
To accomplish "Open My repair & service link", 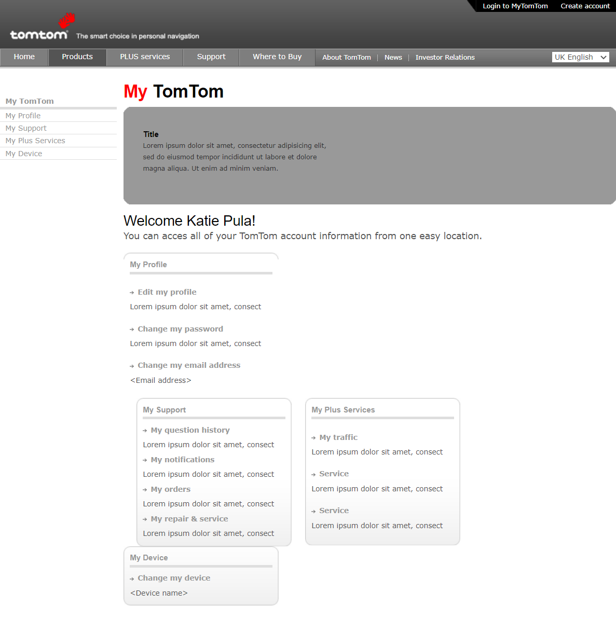I will pos(189,519).
